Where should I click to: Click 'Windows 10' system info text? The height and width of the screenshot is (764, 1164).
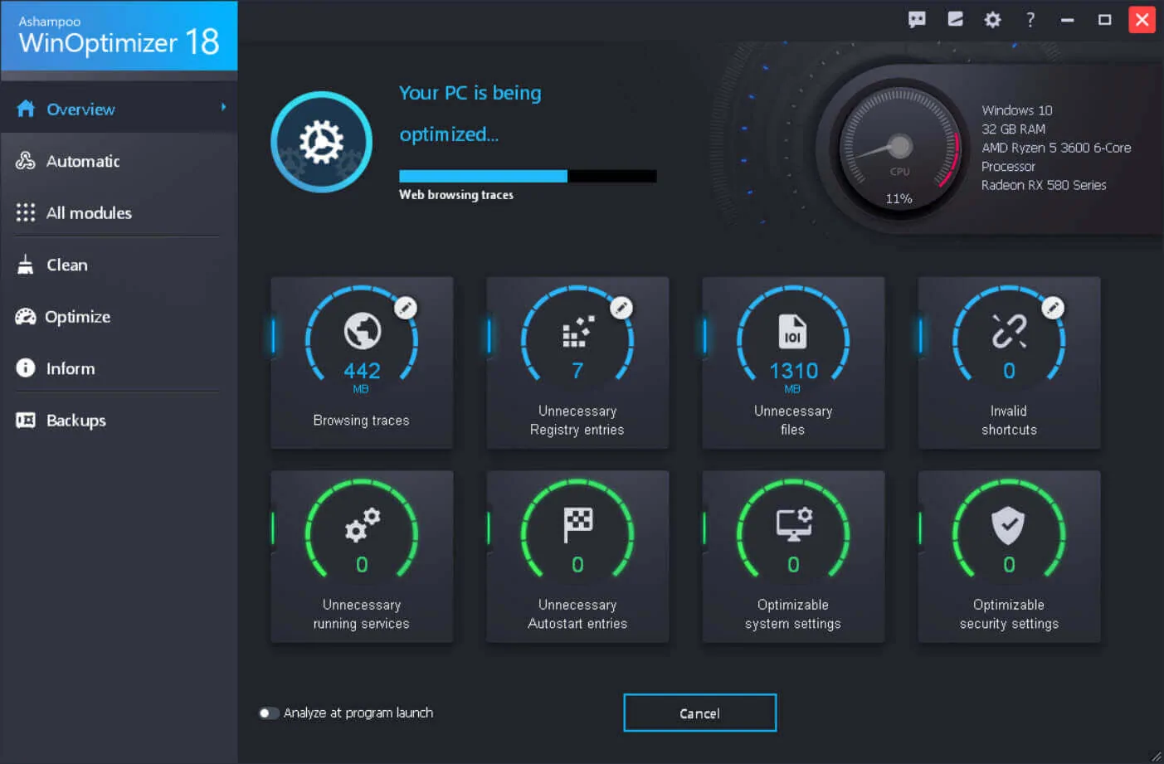tap(1016, 110)
